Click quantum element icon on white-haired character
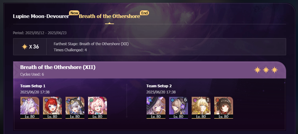Viewport: 298px width, 134px height. coord(23,100)
